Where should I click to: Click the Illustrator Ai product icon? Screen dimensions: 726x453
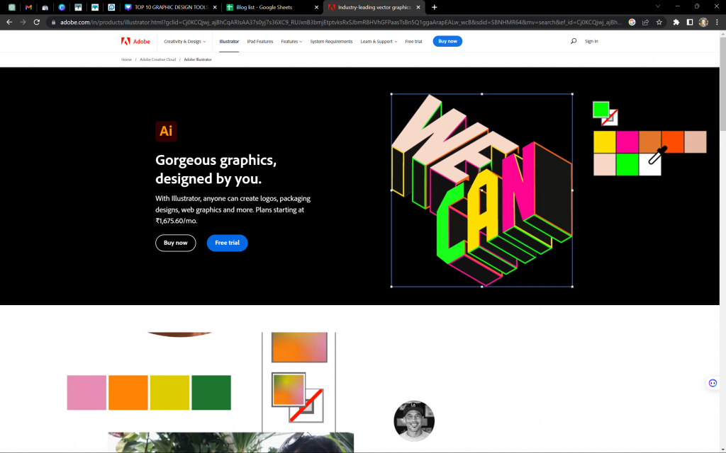[166, 132]
